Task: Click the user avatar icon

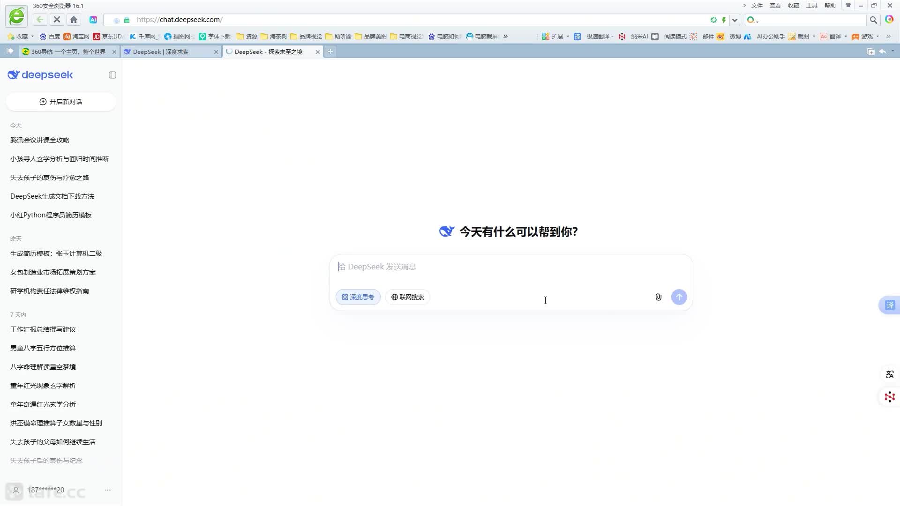Action: 15,490
